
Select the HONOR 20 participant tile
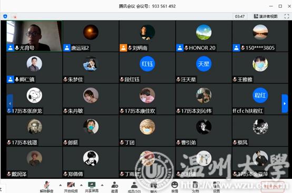pyautogui.click(x=204, y=36)
